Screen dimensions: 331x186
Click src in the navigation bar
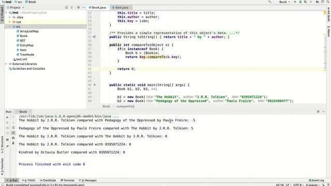[18, 2]
